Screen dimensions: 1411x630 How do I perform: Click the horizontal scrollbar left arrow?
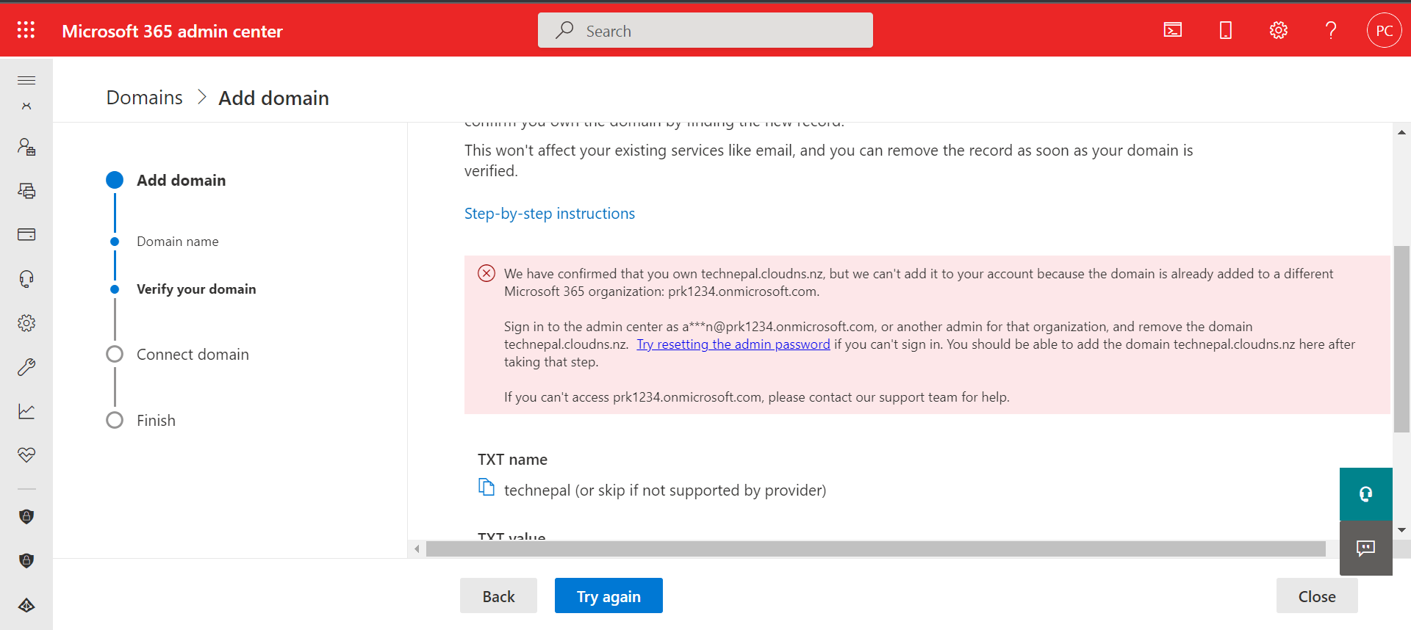coord(417,548)
